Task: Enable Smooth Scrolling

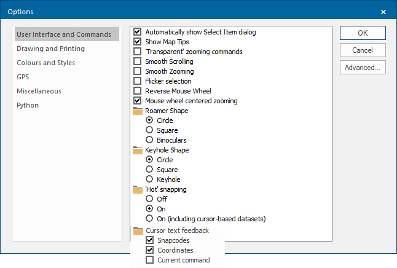Action: [x=138, y=61]
